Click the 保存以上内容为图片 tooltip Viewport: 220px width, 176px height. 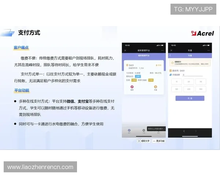(x=156, y=129)
